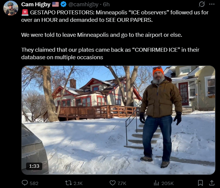Open the @camhigby handle link
The height and width of the screenshot is (188, 220).
coord(83,4)
